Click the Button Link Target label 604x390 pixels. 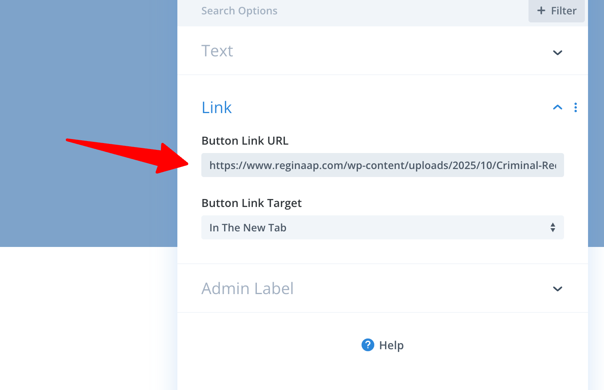point(251,203)
